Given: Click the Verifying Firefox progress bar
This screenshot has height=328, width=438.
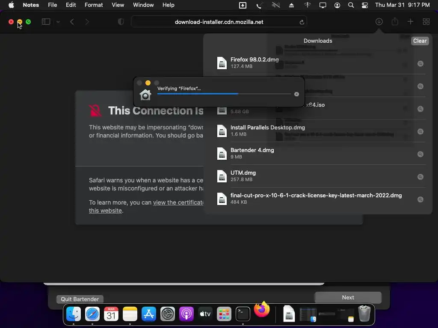Looking at the screenshot, I should (x=224, y=94).
